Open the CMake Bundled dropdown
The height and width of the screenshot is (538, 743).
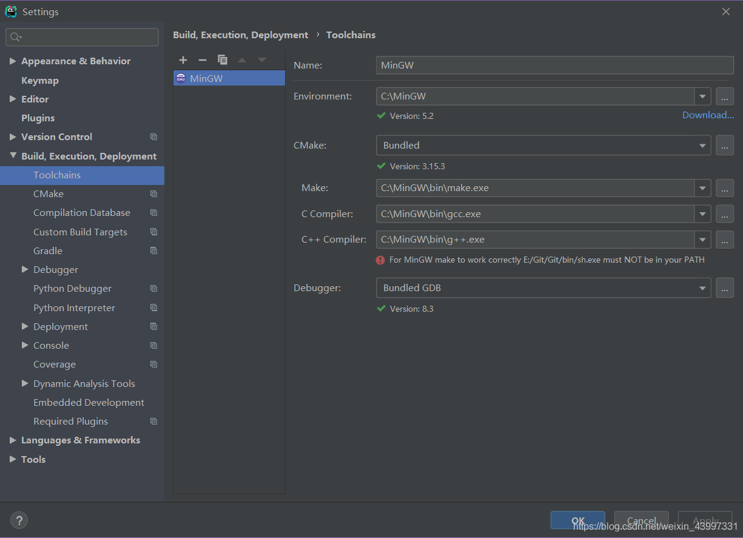tap(543, 145)
